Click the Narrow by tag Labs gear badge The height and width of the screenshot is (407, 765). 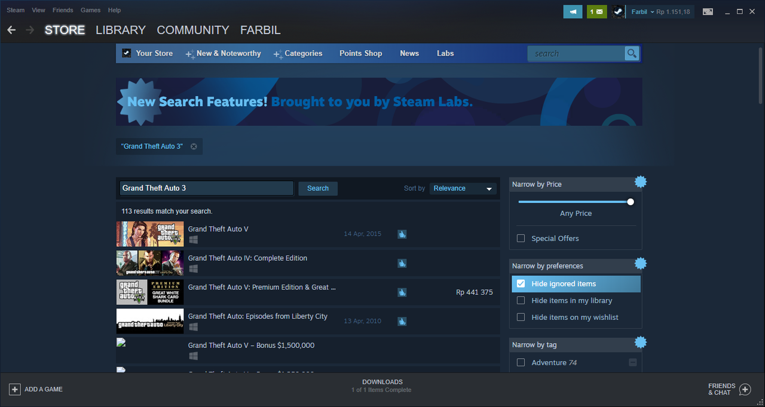pos(641,342)
